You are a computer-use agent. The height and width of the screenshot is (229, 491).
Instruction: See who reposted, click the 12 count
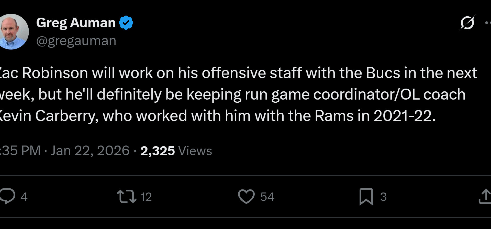pos(146,197)
